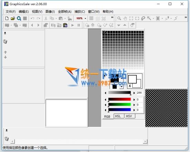Cut selection with the scissors icon

pyautogui.click(x=46, y=18)
